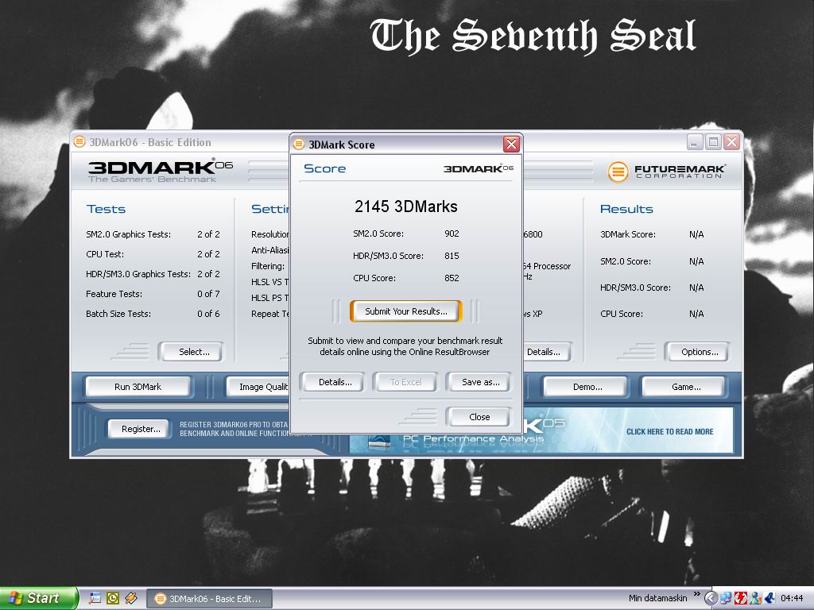The width and height of the screenshot is (814, 610).
Task: Run 3DMark benchmark in main window
Action: (x=138, y=387)
